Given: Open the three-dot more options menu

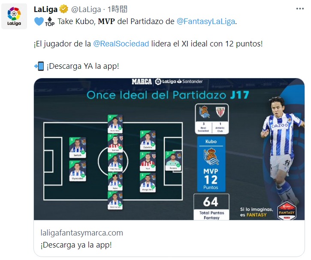Looking at the screenshot, I should click(300, 9).
